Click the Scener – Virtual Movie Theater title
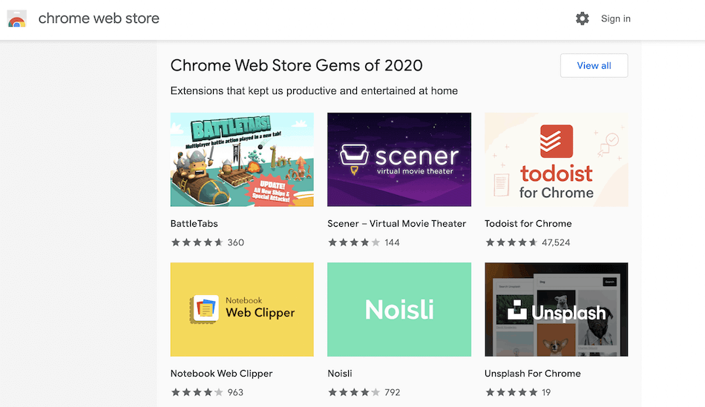Viewport: 705px width, 407px height. [x=396, y=223]
